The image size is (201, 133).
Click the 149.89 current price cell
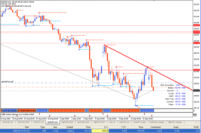(135, 131)
